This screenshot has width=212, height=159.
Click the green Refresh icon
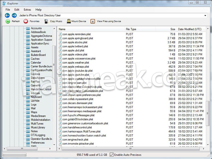(x=8, y=21)
